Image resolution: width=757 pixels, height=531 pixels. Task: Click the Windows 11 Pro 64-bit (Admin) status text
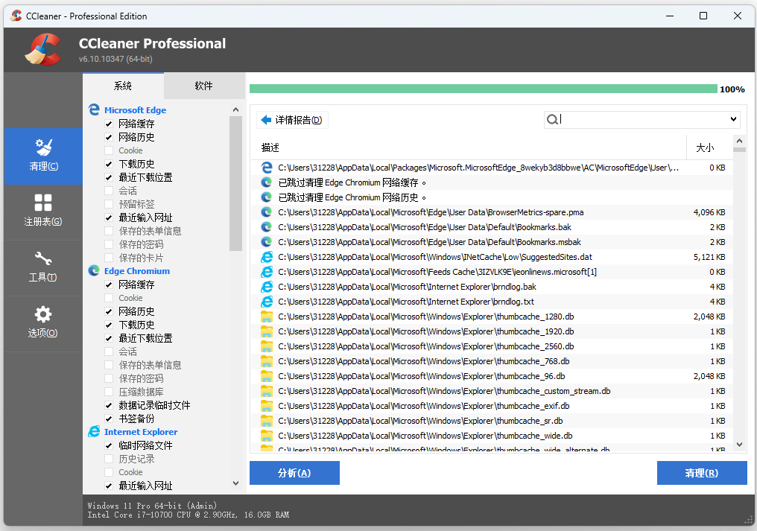(152, 506)
